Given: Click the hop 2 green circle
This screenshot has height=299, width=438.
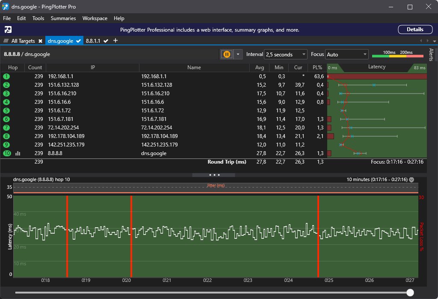Looking at the screenshot, I should 6,85.
